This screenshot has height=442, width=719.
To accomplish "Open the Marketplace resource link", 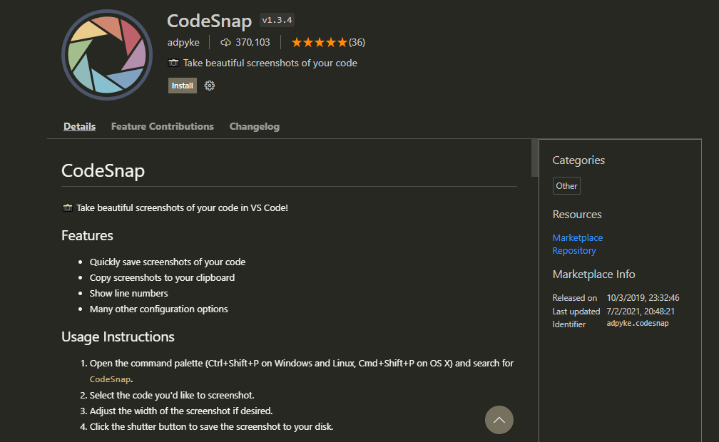I will [577, 237].
